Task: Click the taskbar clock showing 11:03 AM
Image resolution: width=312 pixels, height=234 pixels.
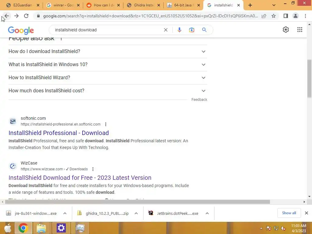Action: 299,226
